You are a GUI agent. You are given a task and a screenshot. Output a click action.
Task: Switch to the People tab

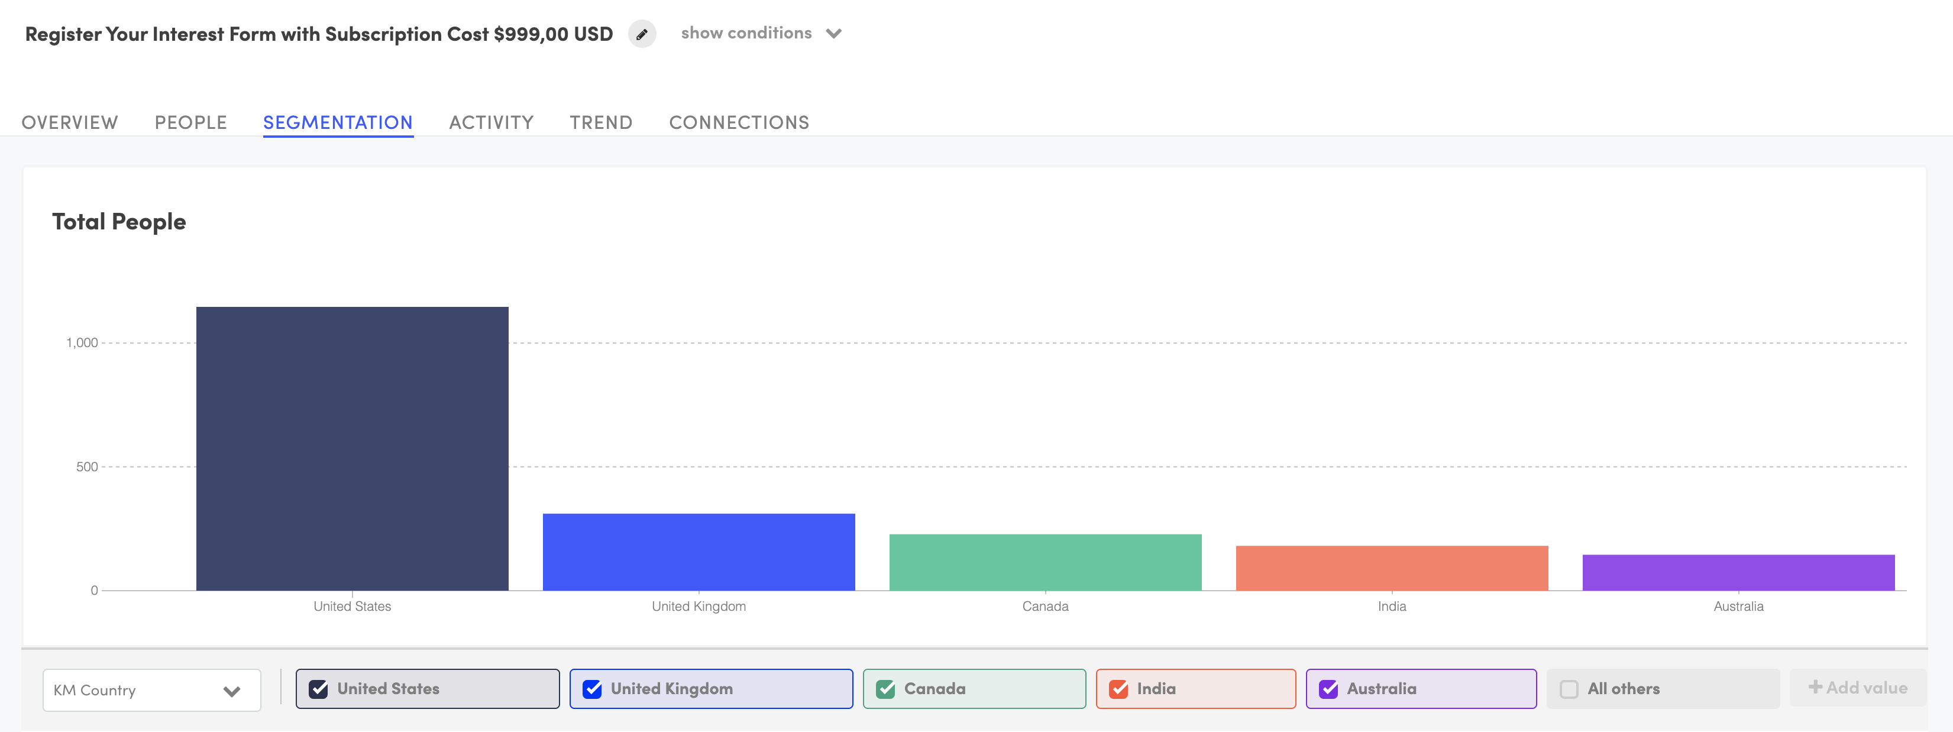pos(190,122)
